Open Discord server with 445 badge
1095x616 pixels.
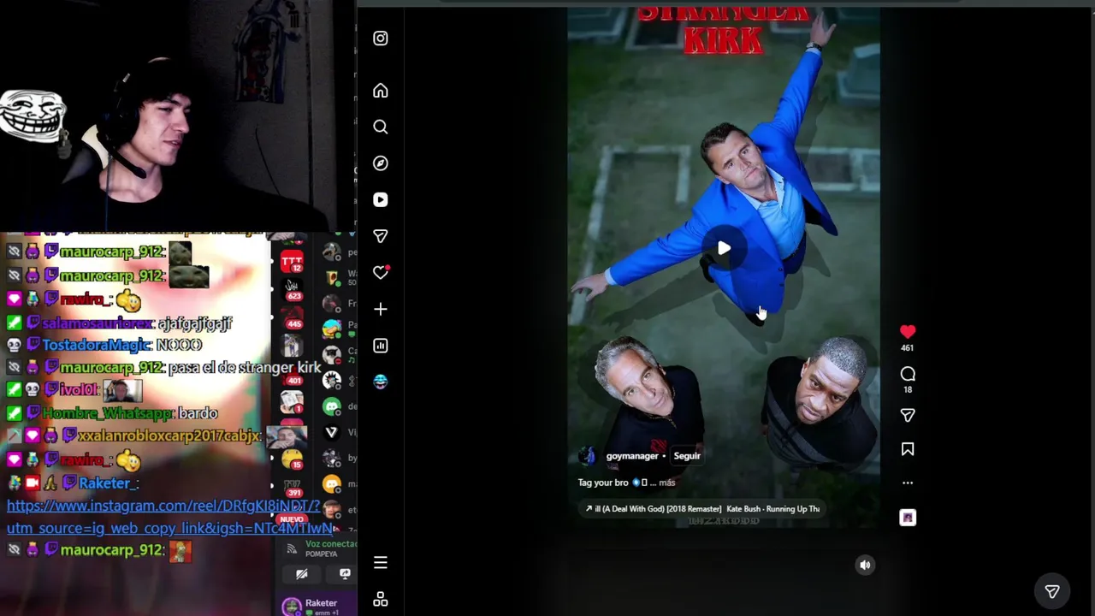[292, 317]
